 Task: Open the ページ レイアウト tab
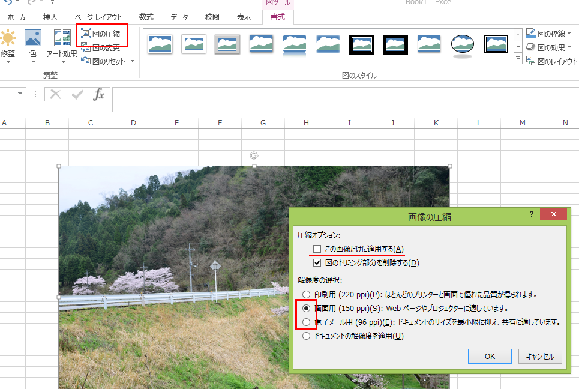[98, 17]
